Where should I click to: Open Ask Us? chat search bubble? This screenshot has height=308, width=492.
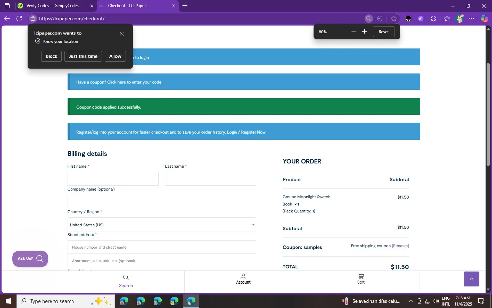30,259
